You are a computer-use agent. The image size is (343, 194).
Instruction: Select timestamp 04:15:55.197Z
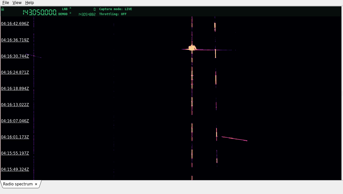pyautogui.click(x=15, y=153)
